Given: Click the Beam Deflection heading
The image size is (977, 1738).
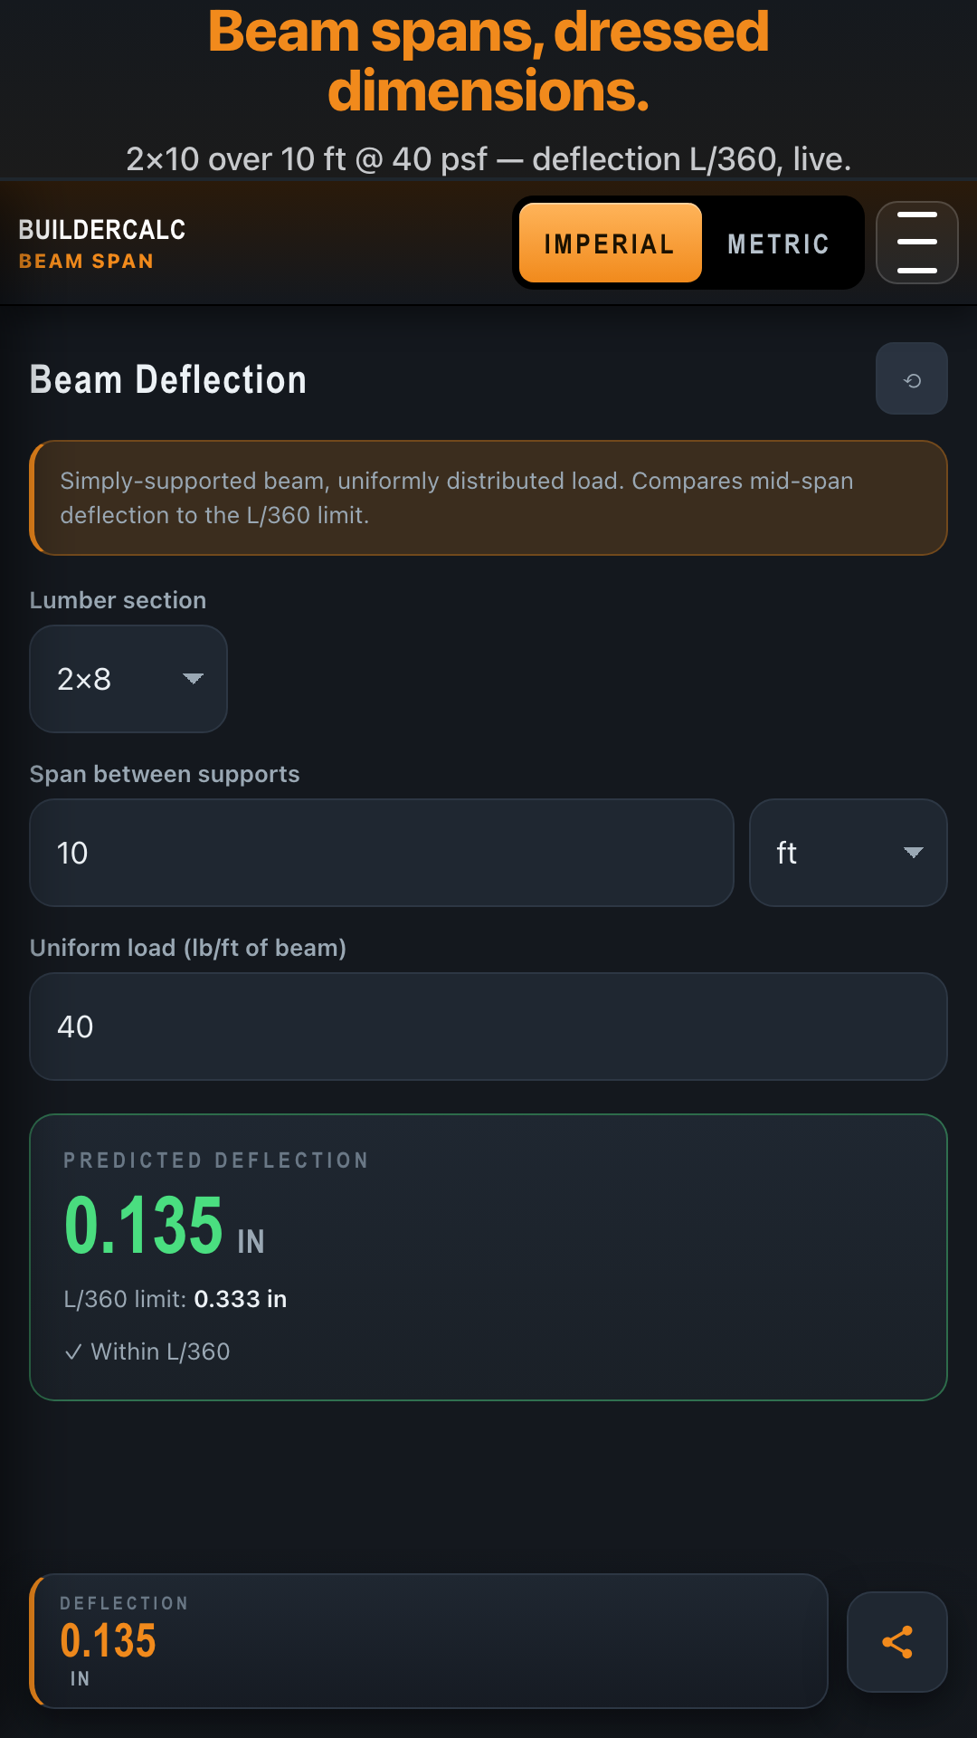Looking at the screenshot, I should point(168,379).
